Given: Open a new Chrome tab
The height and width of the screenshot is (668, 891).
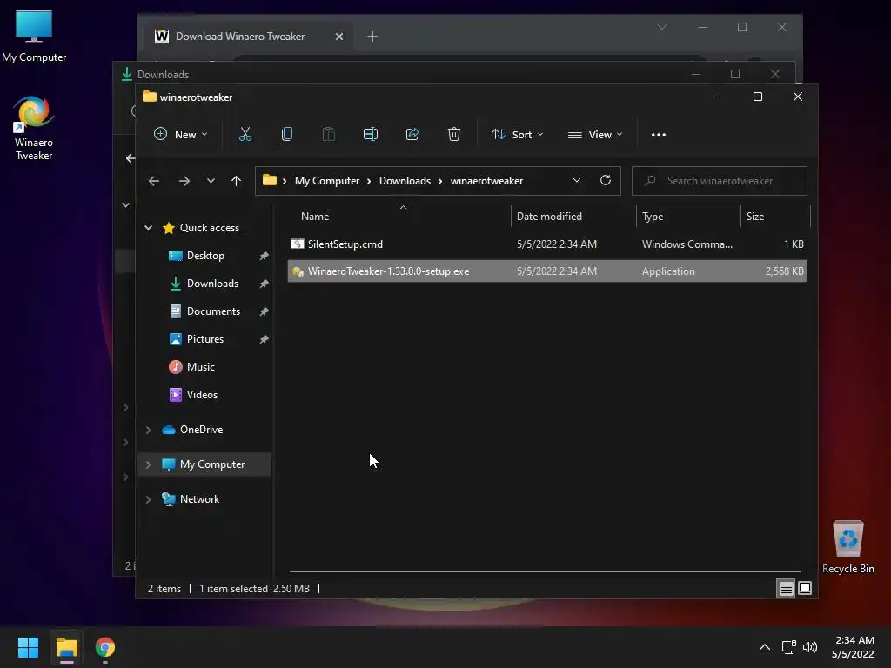Looking at the screenshot, I should coord(372,37).
